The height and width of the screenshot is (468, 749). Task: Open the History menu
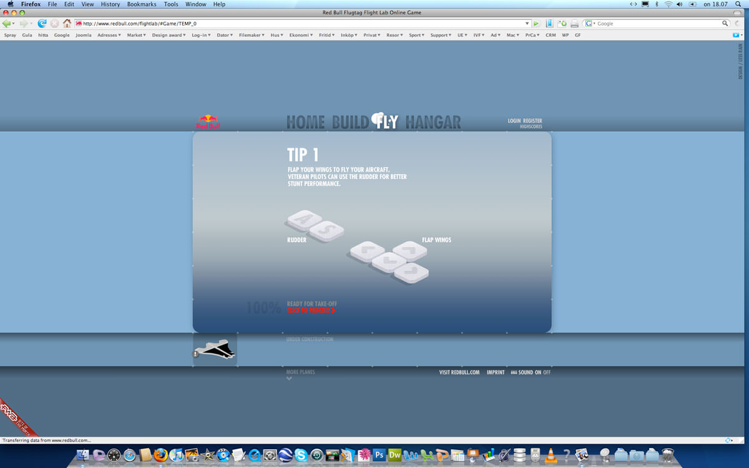click(x=110, y=4)
